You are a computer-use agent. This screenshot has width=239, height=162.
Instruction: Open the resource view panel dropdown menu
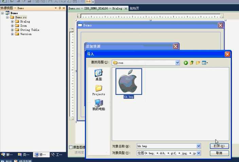(56, 8)
